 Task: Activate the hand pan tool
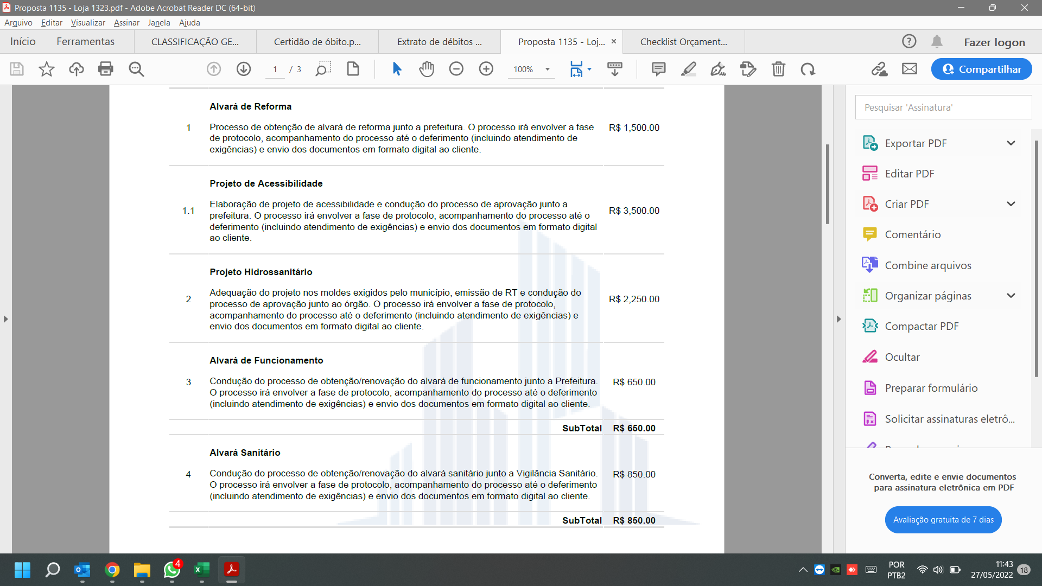click(427, 69)
